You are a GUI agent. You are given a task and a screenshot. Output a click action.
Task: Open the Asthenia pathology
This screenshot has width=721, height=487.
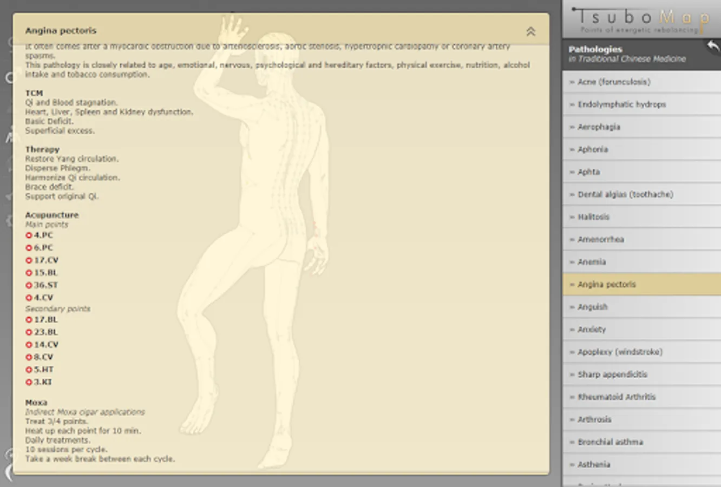pyautogui.click(x=641, y=464)
